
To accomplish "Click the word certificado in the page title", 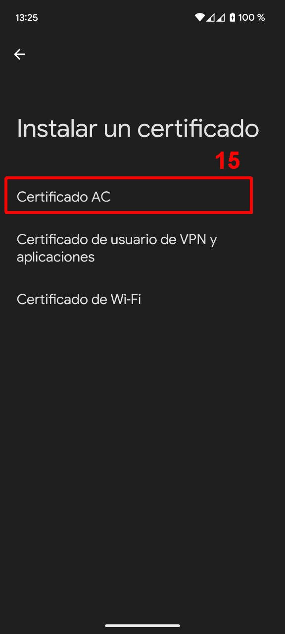I will 198,129.
